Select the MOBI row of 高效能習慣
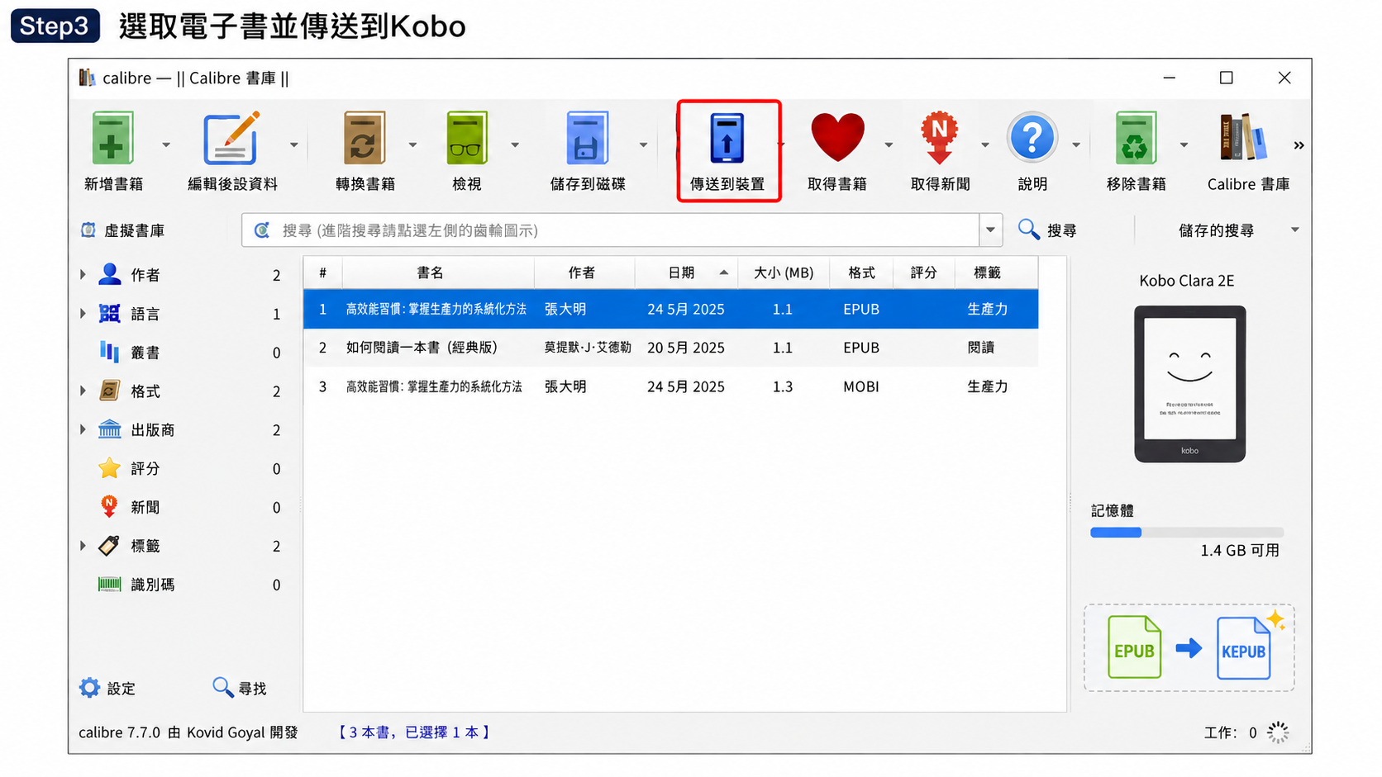Image resolution: width=1382 pixels, height=777 pixels. point(670,386)
